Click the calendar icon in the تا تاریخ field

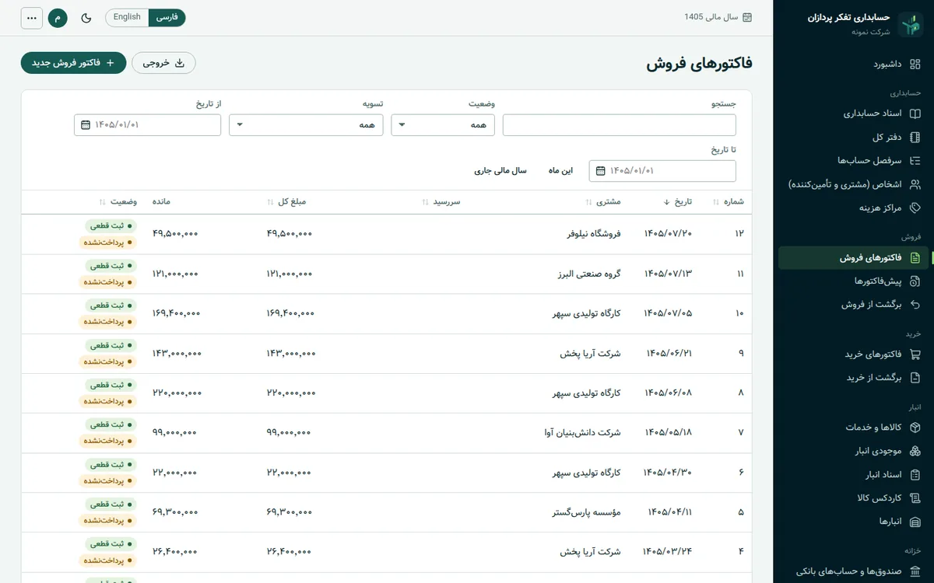point(601,170)
